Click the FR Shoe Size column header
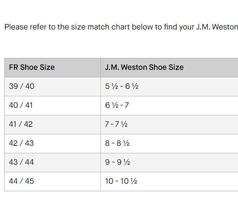The image size is (238, 199). [32, 67]
